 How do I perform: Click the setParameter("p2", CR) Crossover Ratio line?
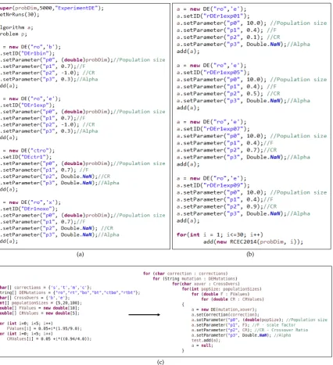pos(249,330)
